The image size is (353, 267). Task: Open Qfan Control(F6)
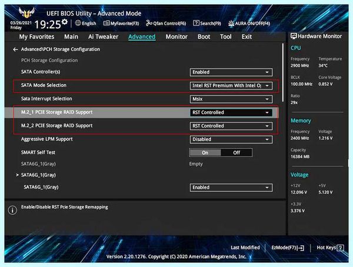tap(166, 23)
